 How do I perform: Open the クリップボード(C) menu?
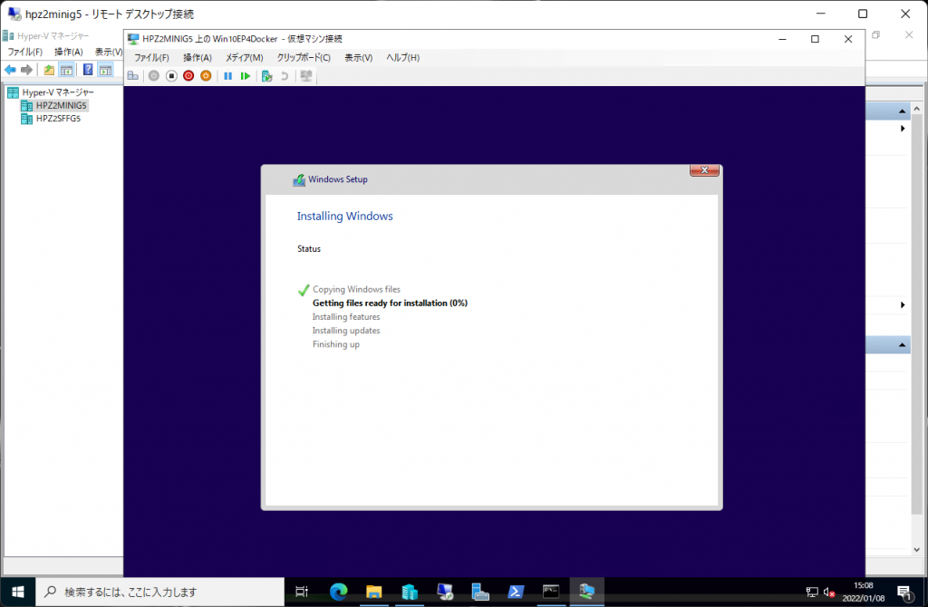304,57
